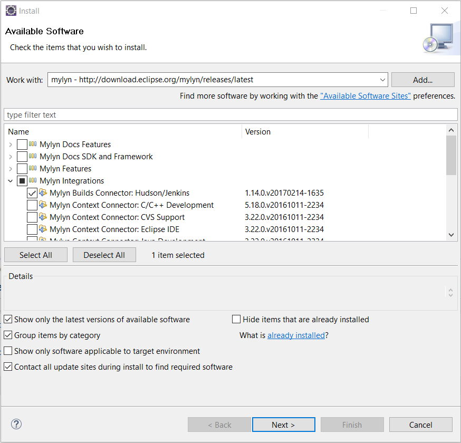This screenshot has height=443, width=461.
Task: Select the Mylyn Context Connector: CVS Support row text
Action: 117,217
